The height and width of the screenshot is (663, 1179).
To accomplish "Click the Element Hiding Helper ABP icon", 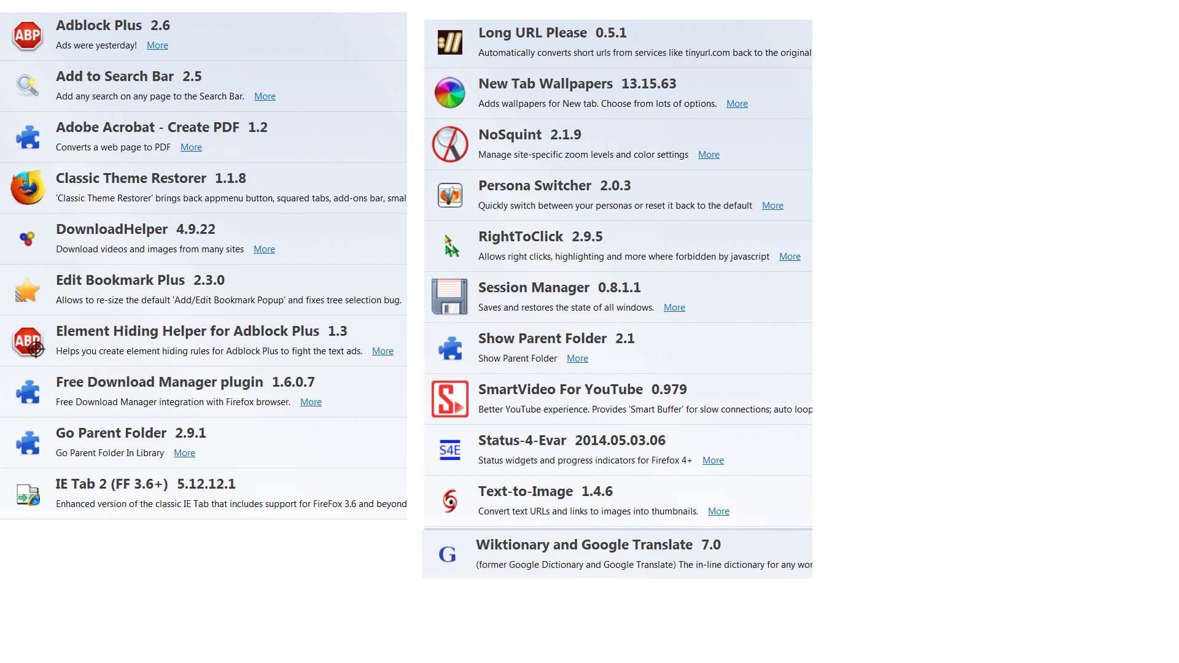I will [x=29, y=342].
